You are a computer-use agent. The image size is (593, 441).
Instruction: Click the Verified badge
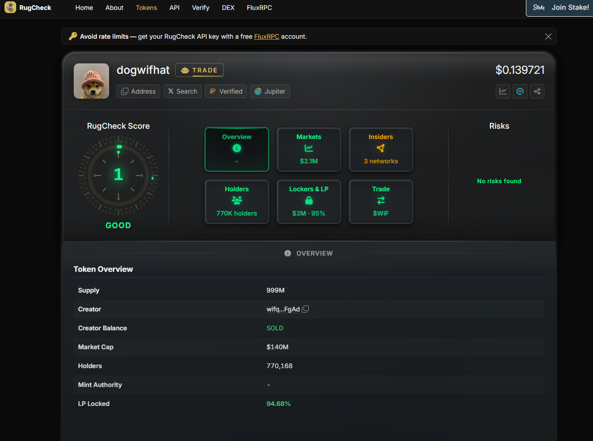click(226, 91)
